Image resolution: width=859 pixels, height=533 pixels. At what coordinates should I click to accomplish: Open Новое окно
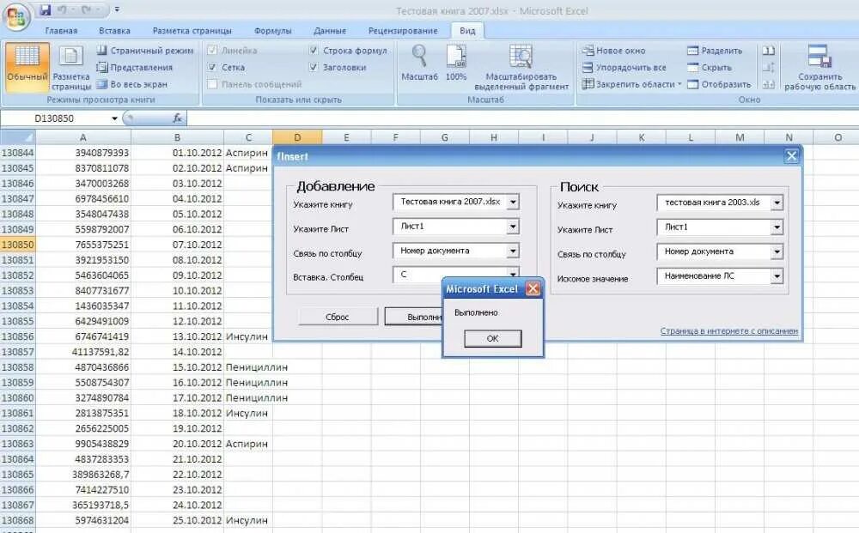(x=613, y=51)
